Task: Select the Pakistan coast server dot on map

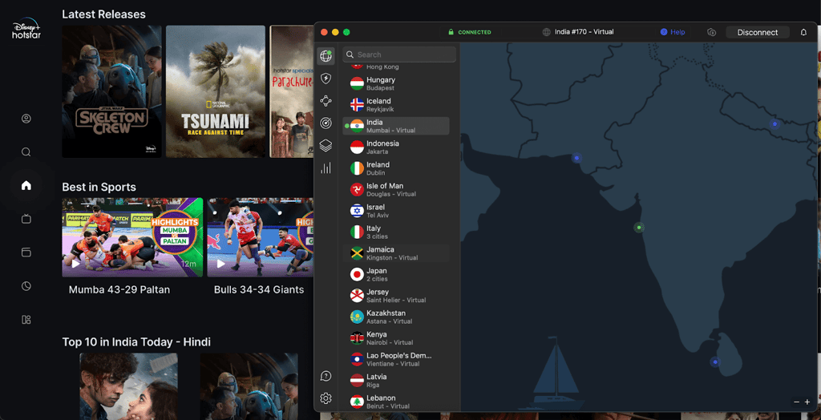Action: (x=576, y=158)
